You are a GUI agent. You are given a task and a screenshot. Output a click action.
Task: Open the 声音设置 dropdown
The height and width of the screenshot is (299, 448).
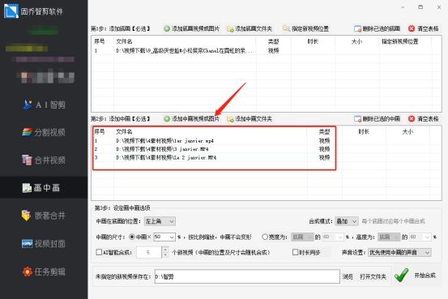tap(399, 252)
